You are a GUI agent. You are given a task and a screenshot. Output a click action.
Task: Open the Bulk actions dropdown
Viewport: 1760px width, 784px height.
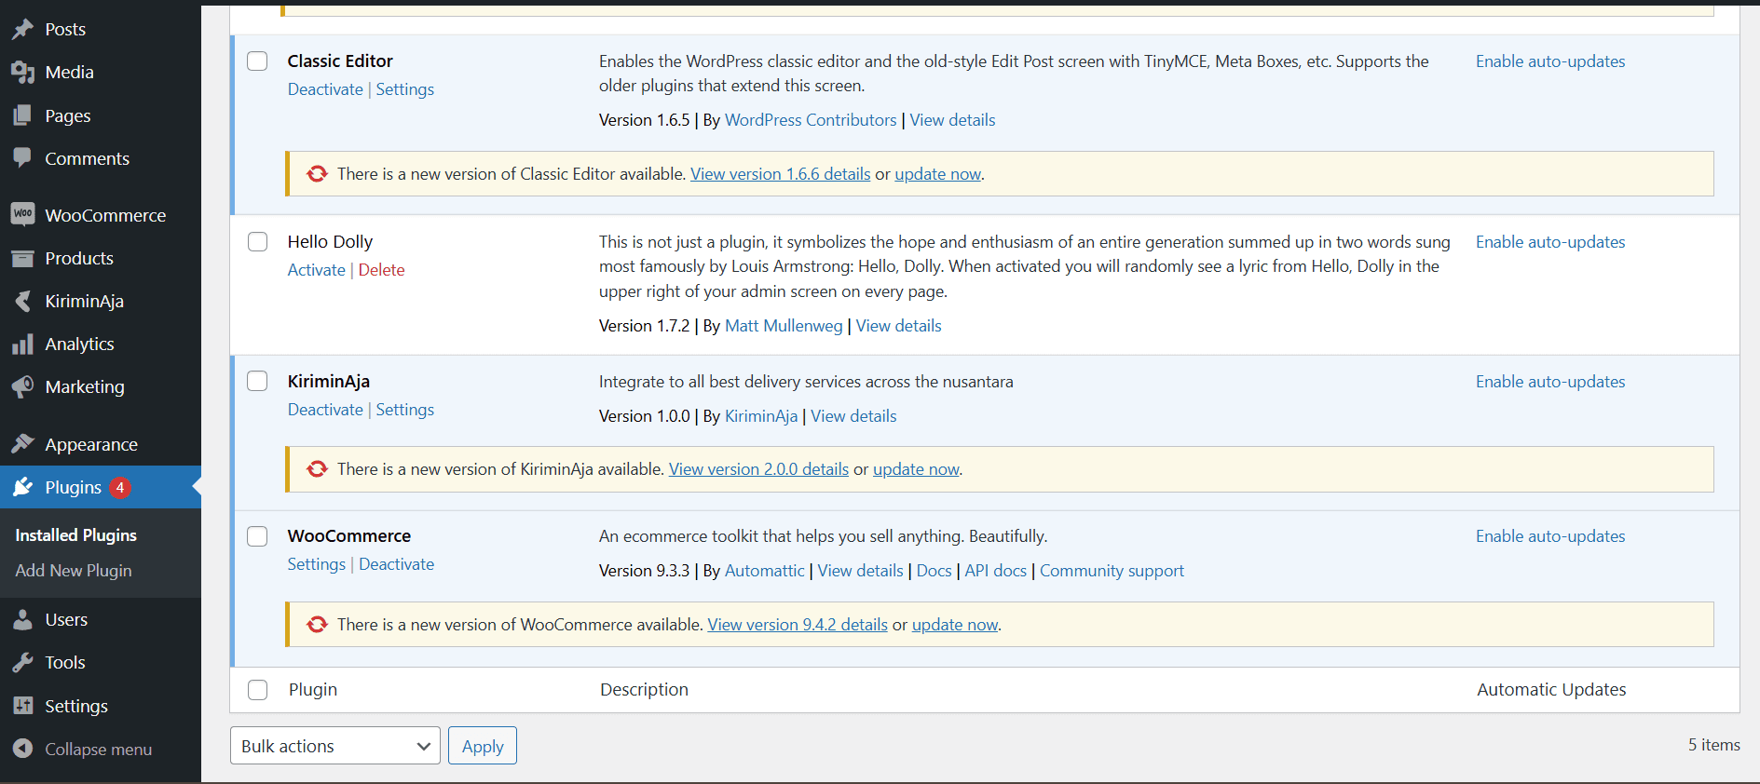[x=334, y=746]
